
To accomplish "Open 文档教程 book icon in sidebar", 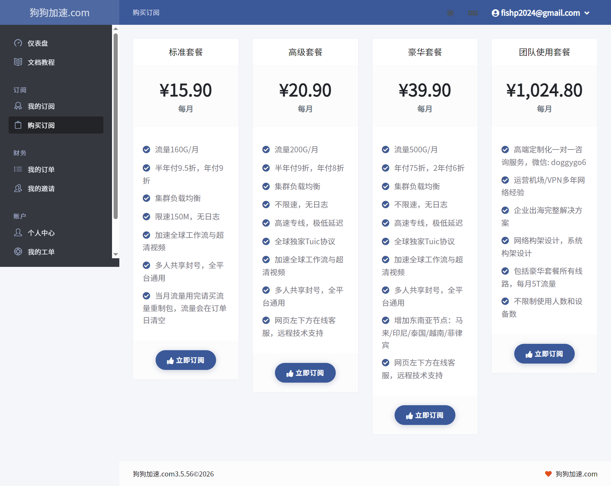I will 18,62.
